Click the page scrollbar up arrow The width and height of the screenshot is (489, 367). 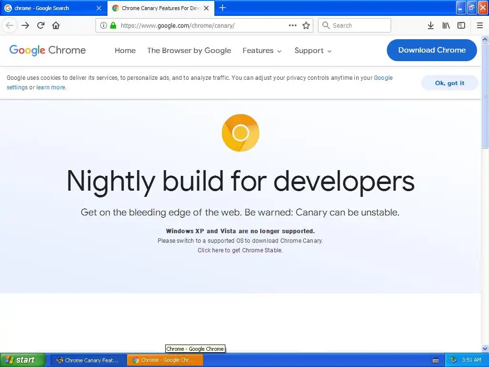(x=485, y=39)
